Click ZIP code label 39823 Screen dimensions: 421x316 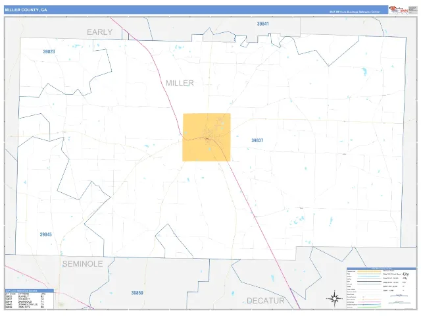(x=49, y=51)
